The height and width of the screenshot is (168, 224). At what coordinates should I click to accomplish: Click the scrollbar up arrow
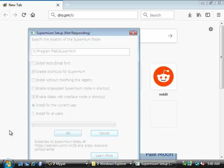(221, 23)
